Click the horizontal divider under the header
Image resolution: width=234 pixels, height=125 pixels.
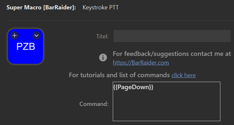click(120, 20)
